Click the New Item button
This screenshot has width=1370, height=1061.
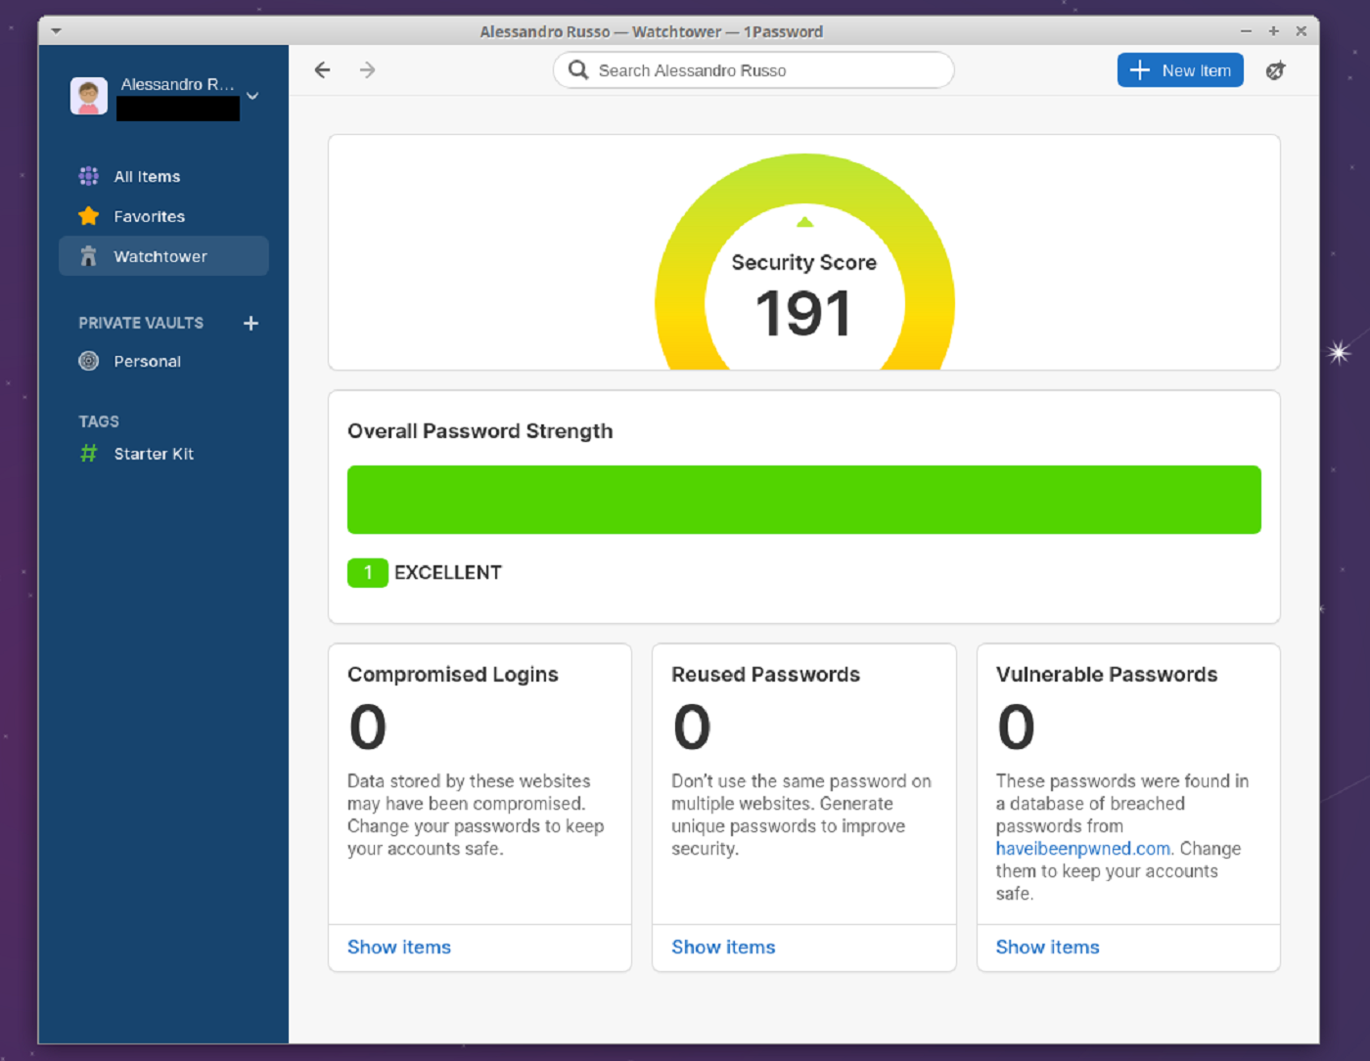[1180, 69]
